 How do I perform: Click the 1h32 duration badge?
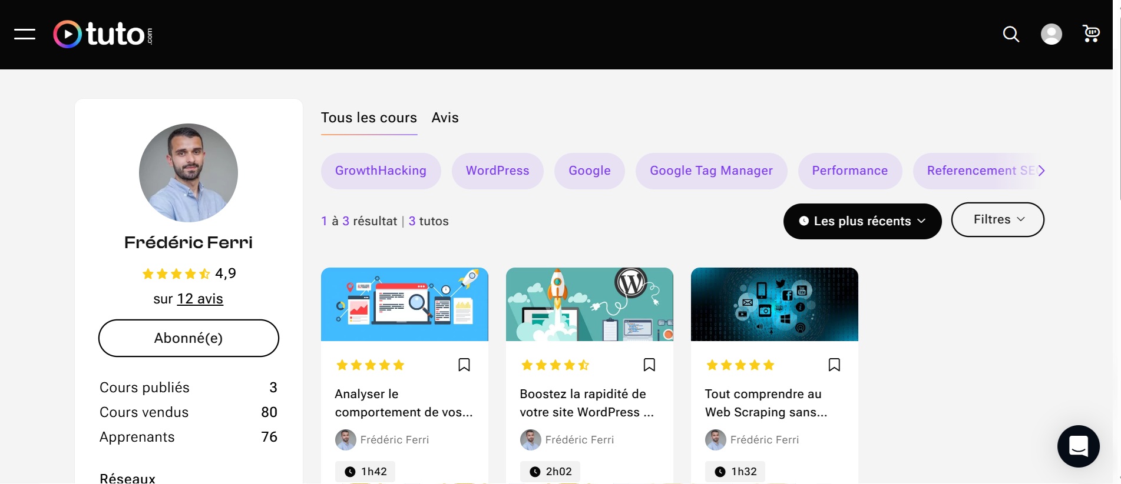735,472
